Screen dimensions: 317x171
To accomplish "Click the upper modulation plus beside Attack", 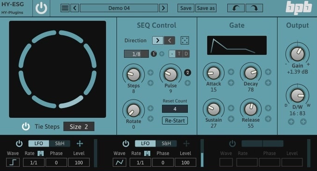I will point(231,72).
